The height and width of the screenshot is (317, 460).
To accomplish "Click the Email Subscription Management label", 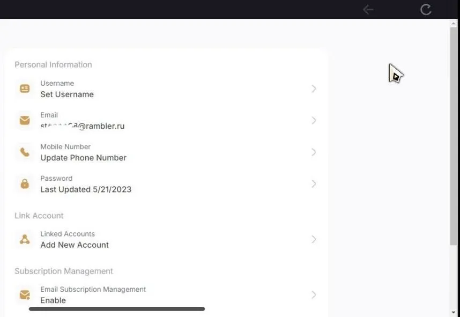I will coord(93,290).
